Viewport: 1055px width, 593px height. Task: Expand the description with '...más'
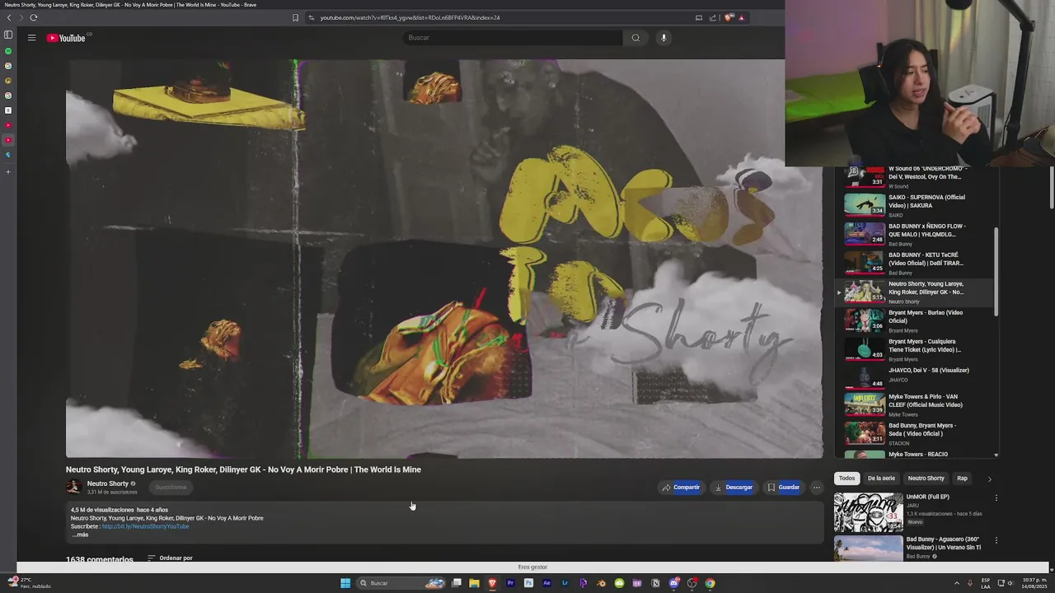click(80, 535)
